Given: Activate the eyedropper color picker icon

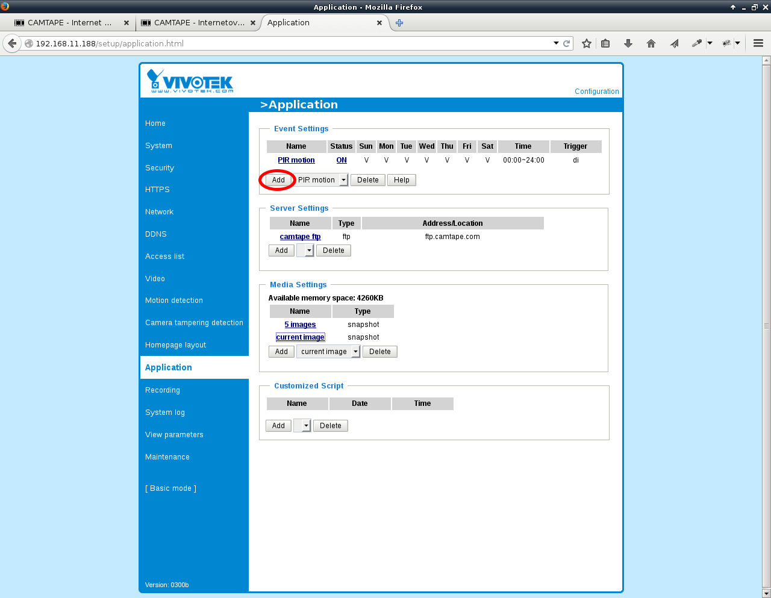Looking at the screenshot, I should (697, 43).
